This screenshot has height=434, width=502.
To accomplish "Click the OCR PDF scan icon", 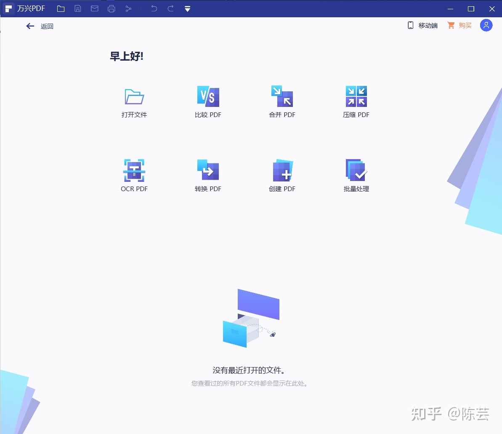I will [x=134, y=170].
